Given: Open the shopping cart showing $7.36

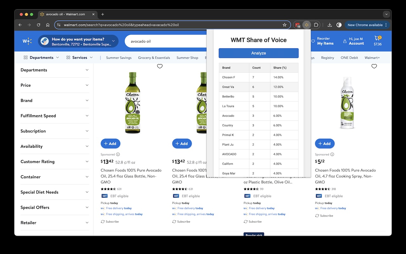Looking at the screenshot, I should tap(377, 41).
